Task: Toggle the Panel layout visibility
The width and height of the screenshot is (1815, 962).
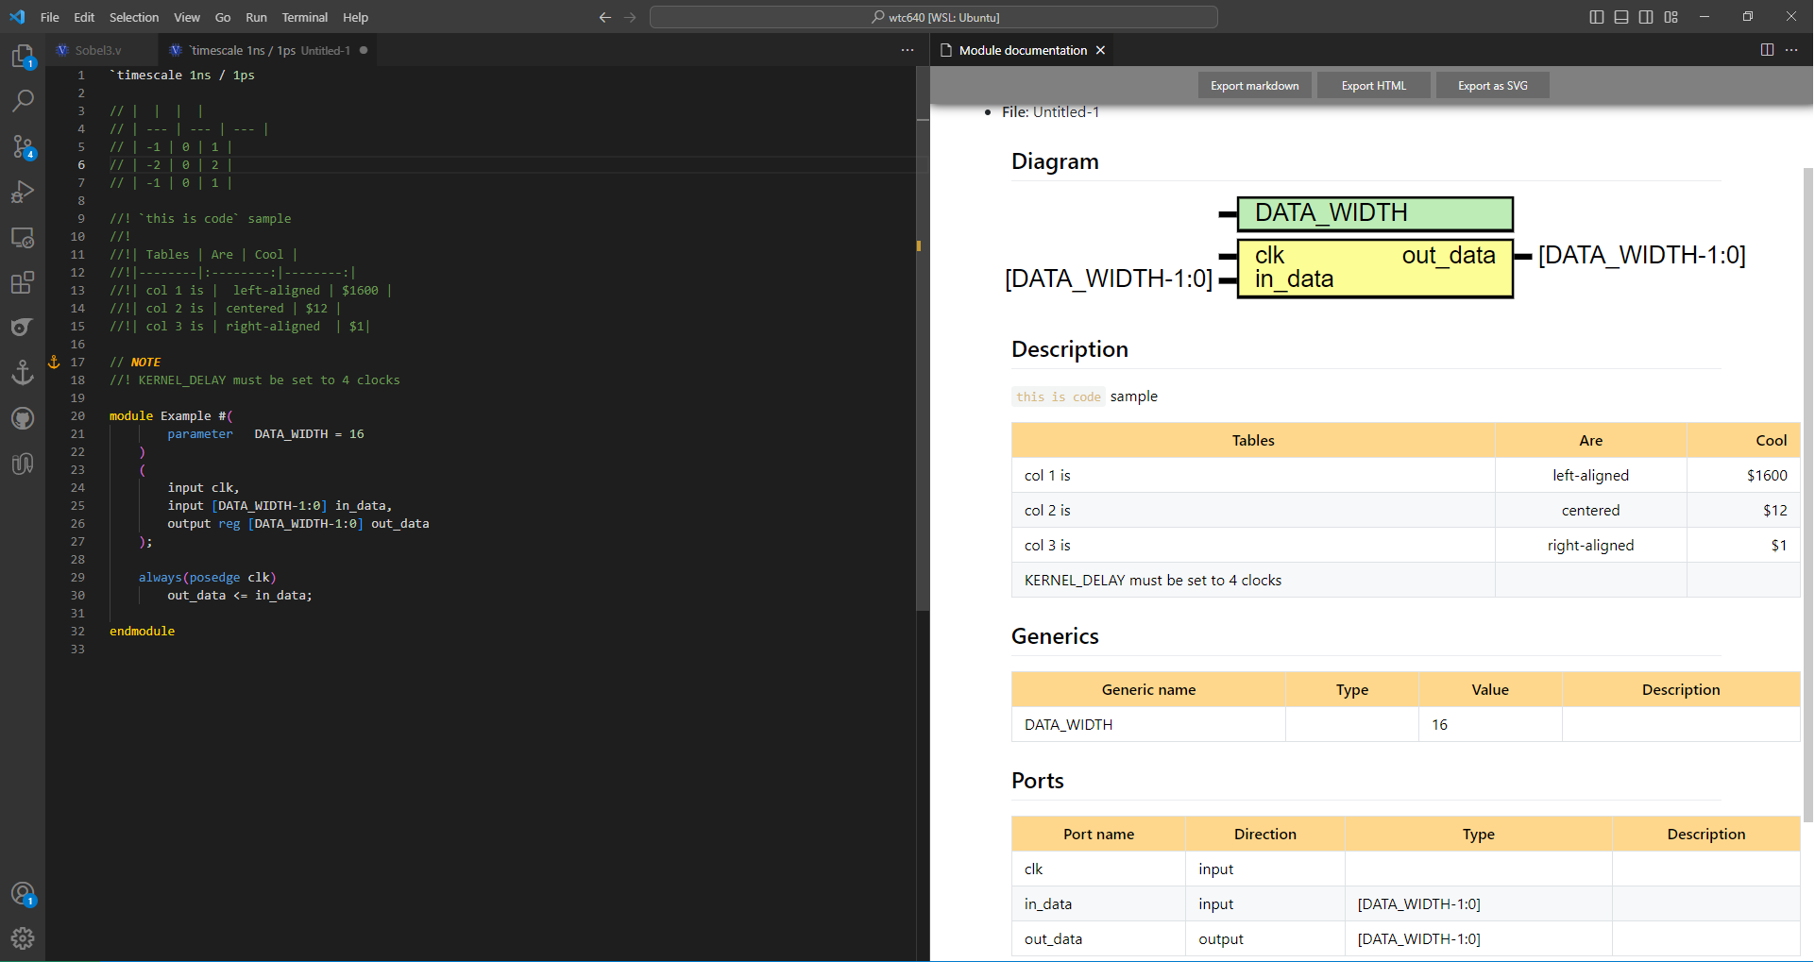Action: (1621, 16)
